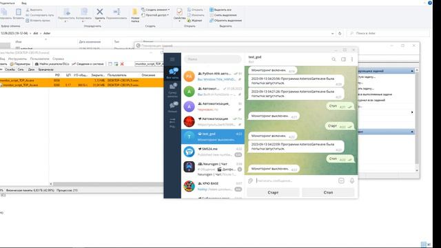Switch to the Диск tab in Process Hacker
This screenshot has height=248, width=441.
[x=31, y=70]
